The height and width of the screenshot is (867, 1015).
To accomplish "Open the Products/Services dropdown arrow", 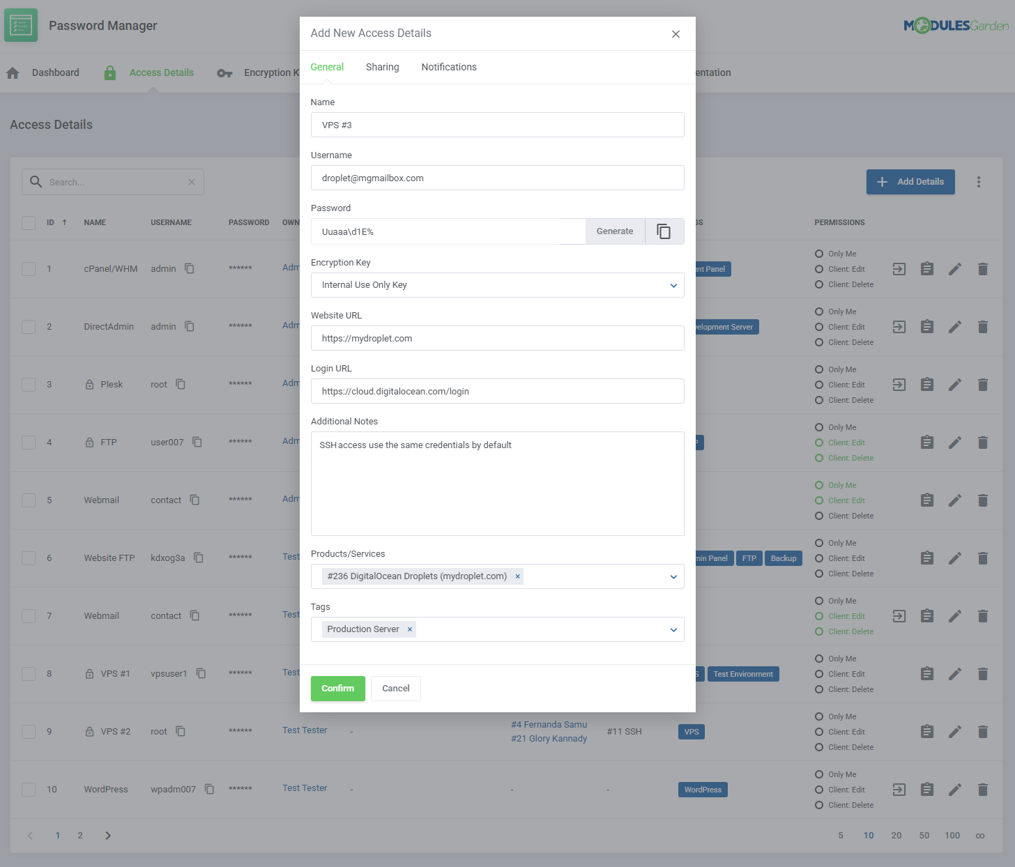I will pos(673,576).
